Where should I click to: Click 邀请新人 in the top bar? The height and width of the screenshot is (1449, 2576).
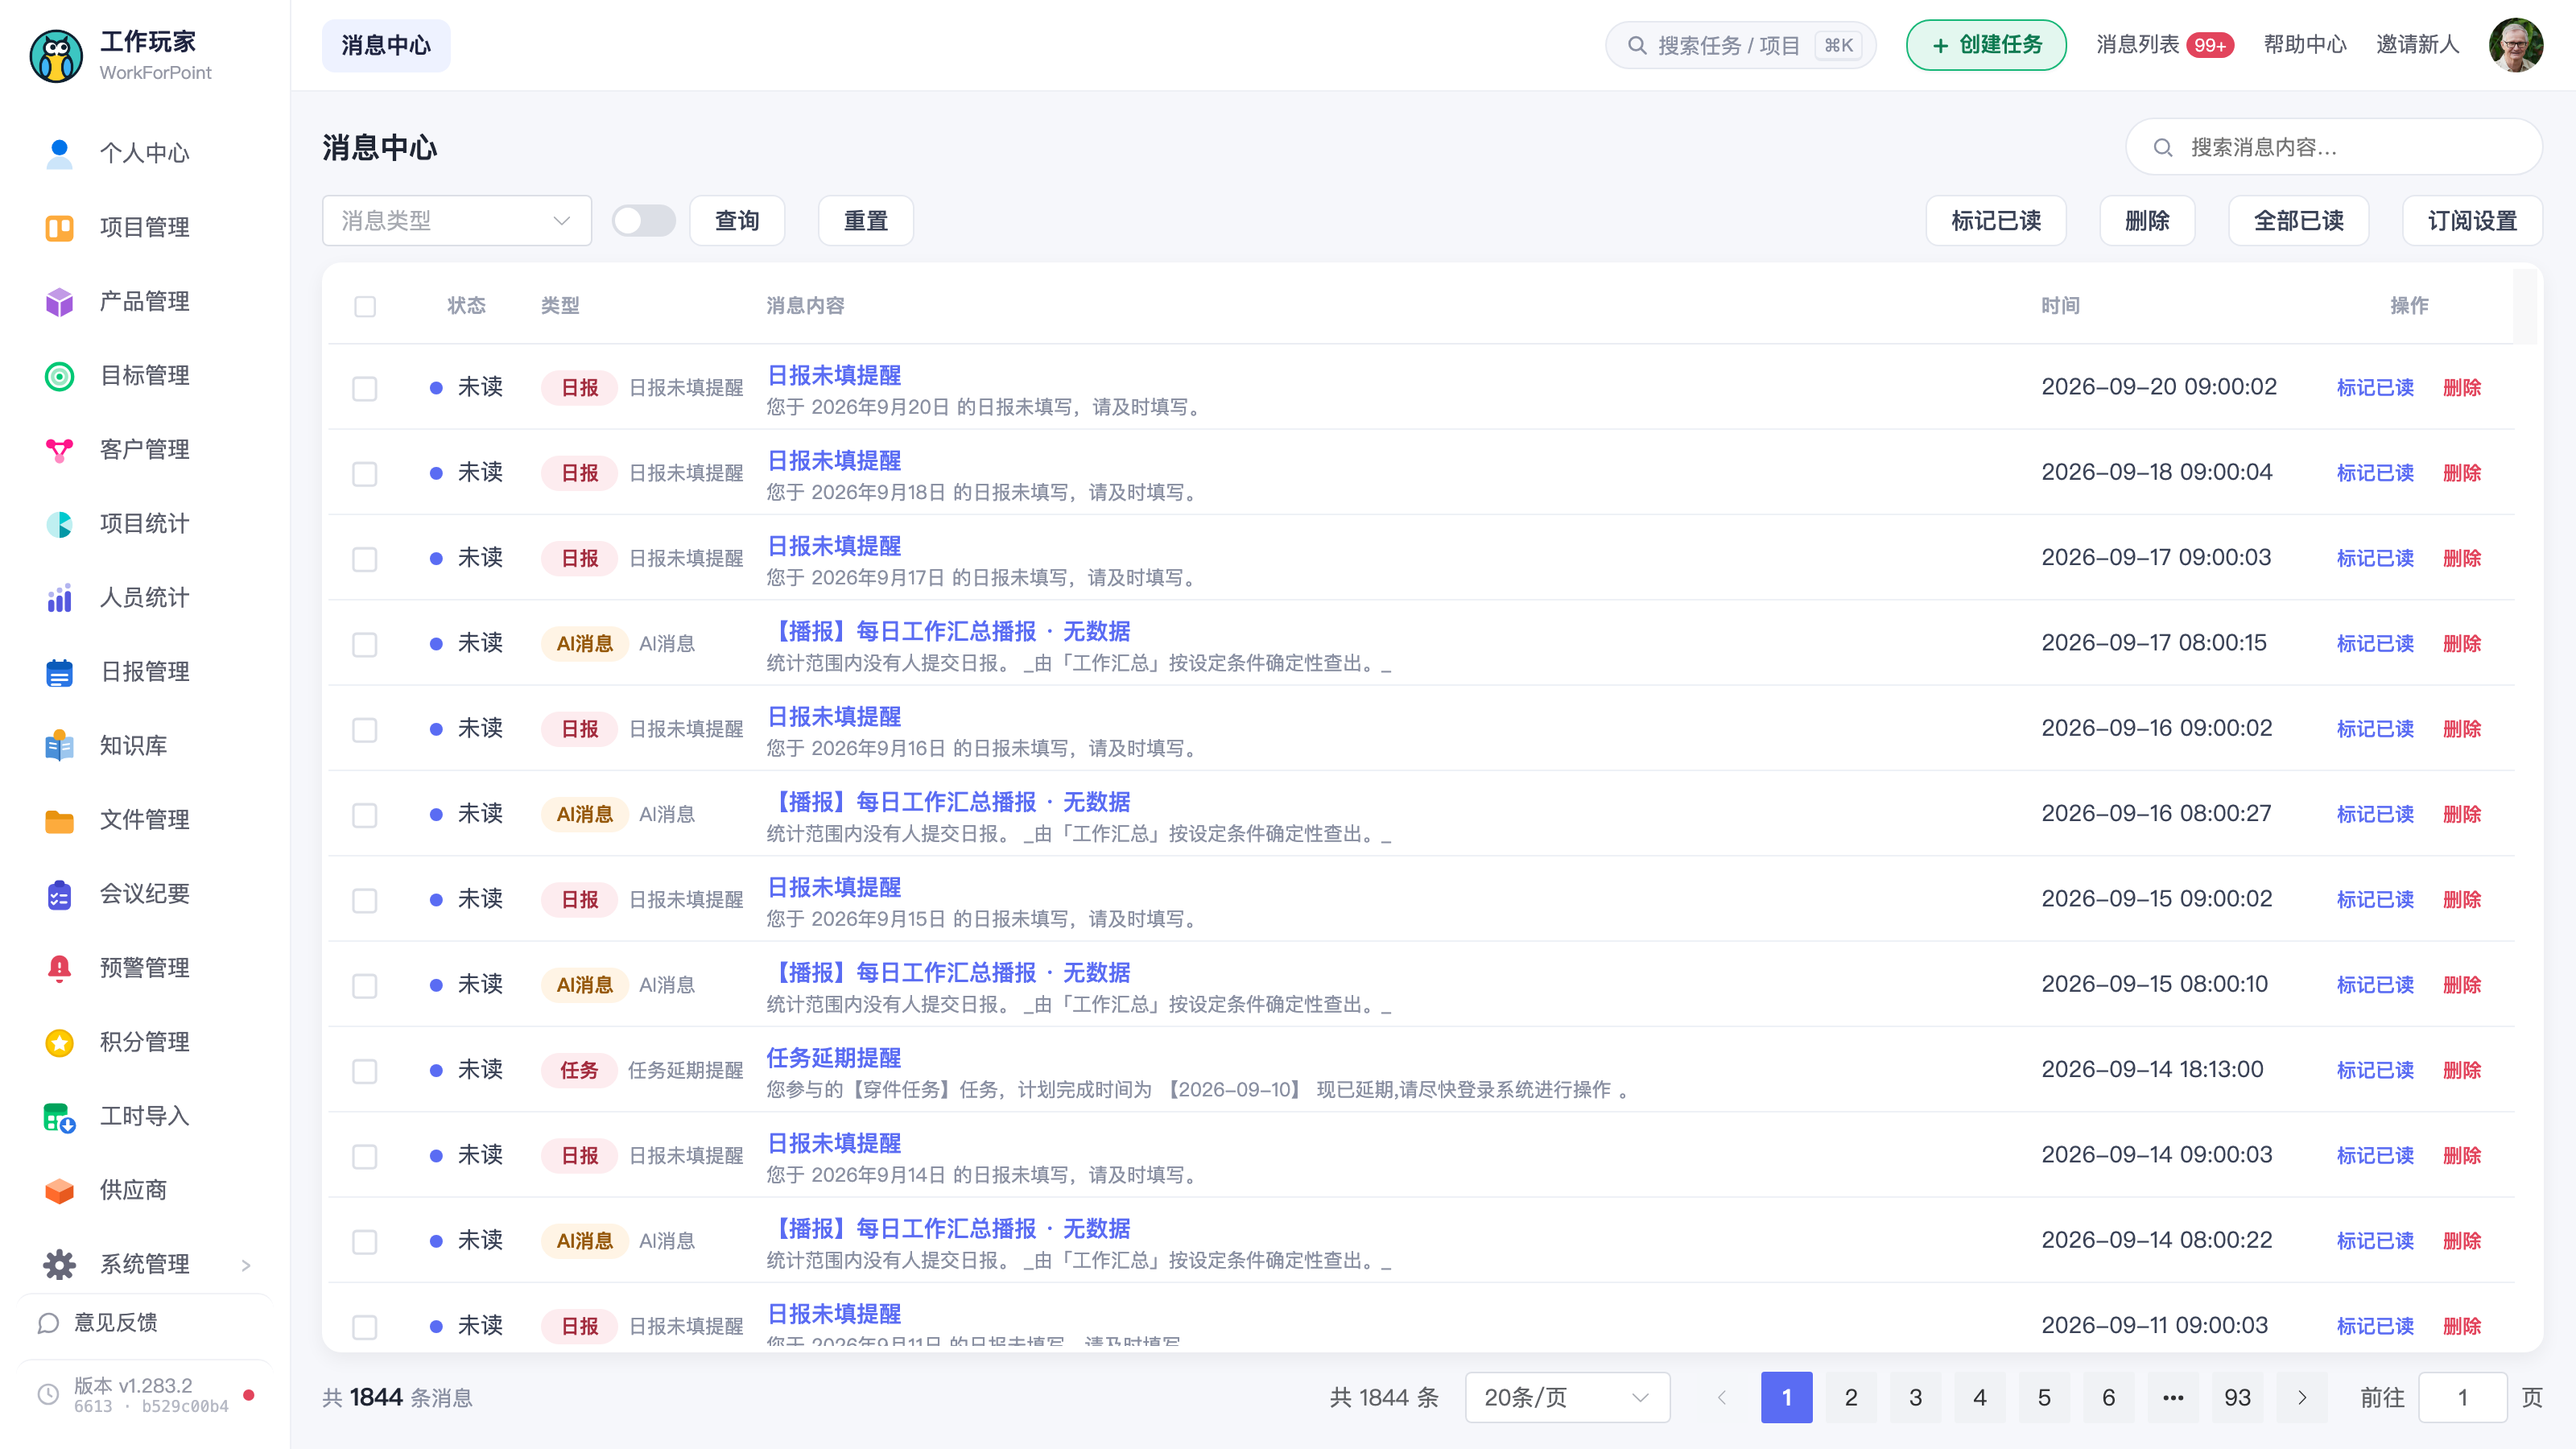pos(2417,45)
